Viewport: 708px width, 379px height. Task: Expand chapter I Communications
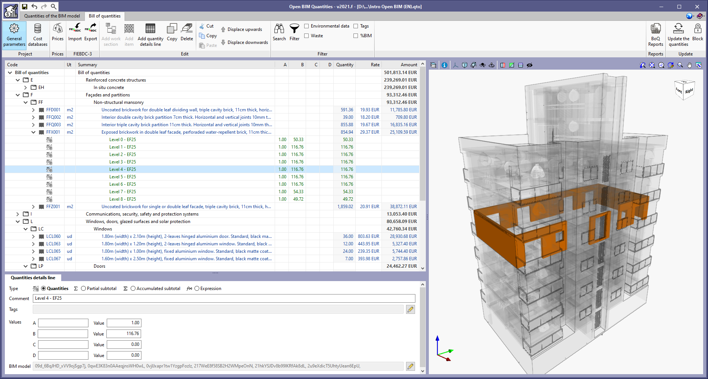click(18, 214)
